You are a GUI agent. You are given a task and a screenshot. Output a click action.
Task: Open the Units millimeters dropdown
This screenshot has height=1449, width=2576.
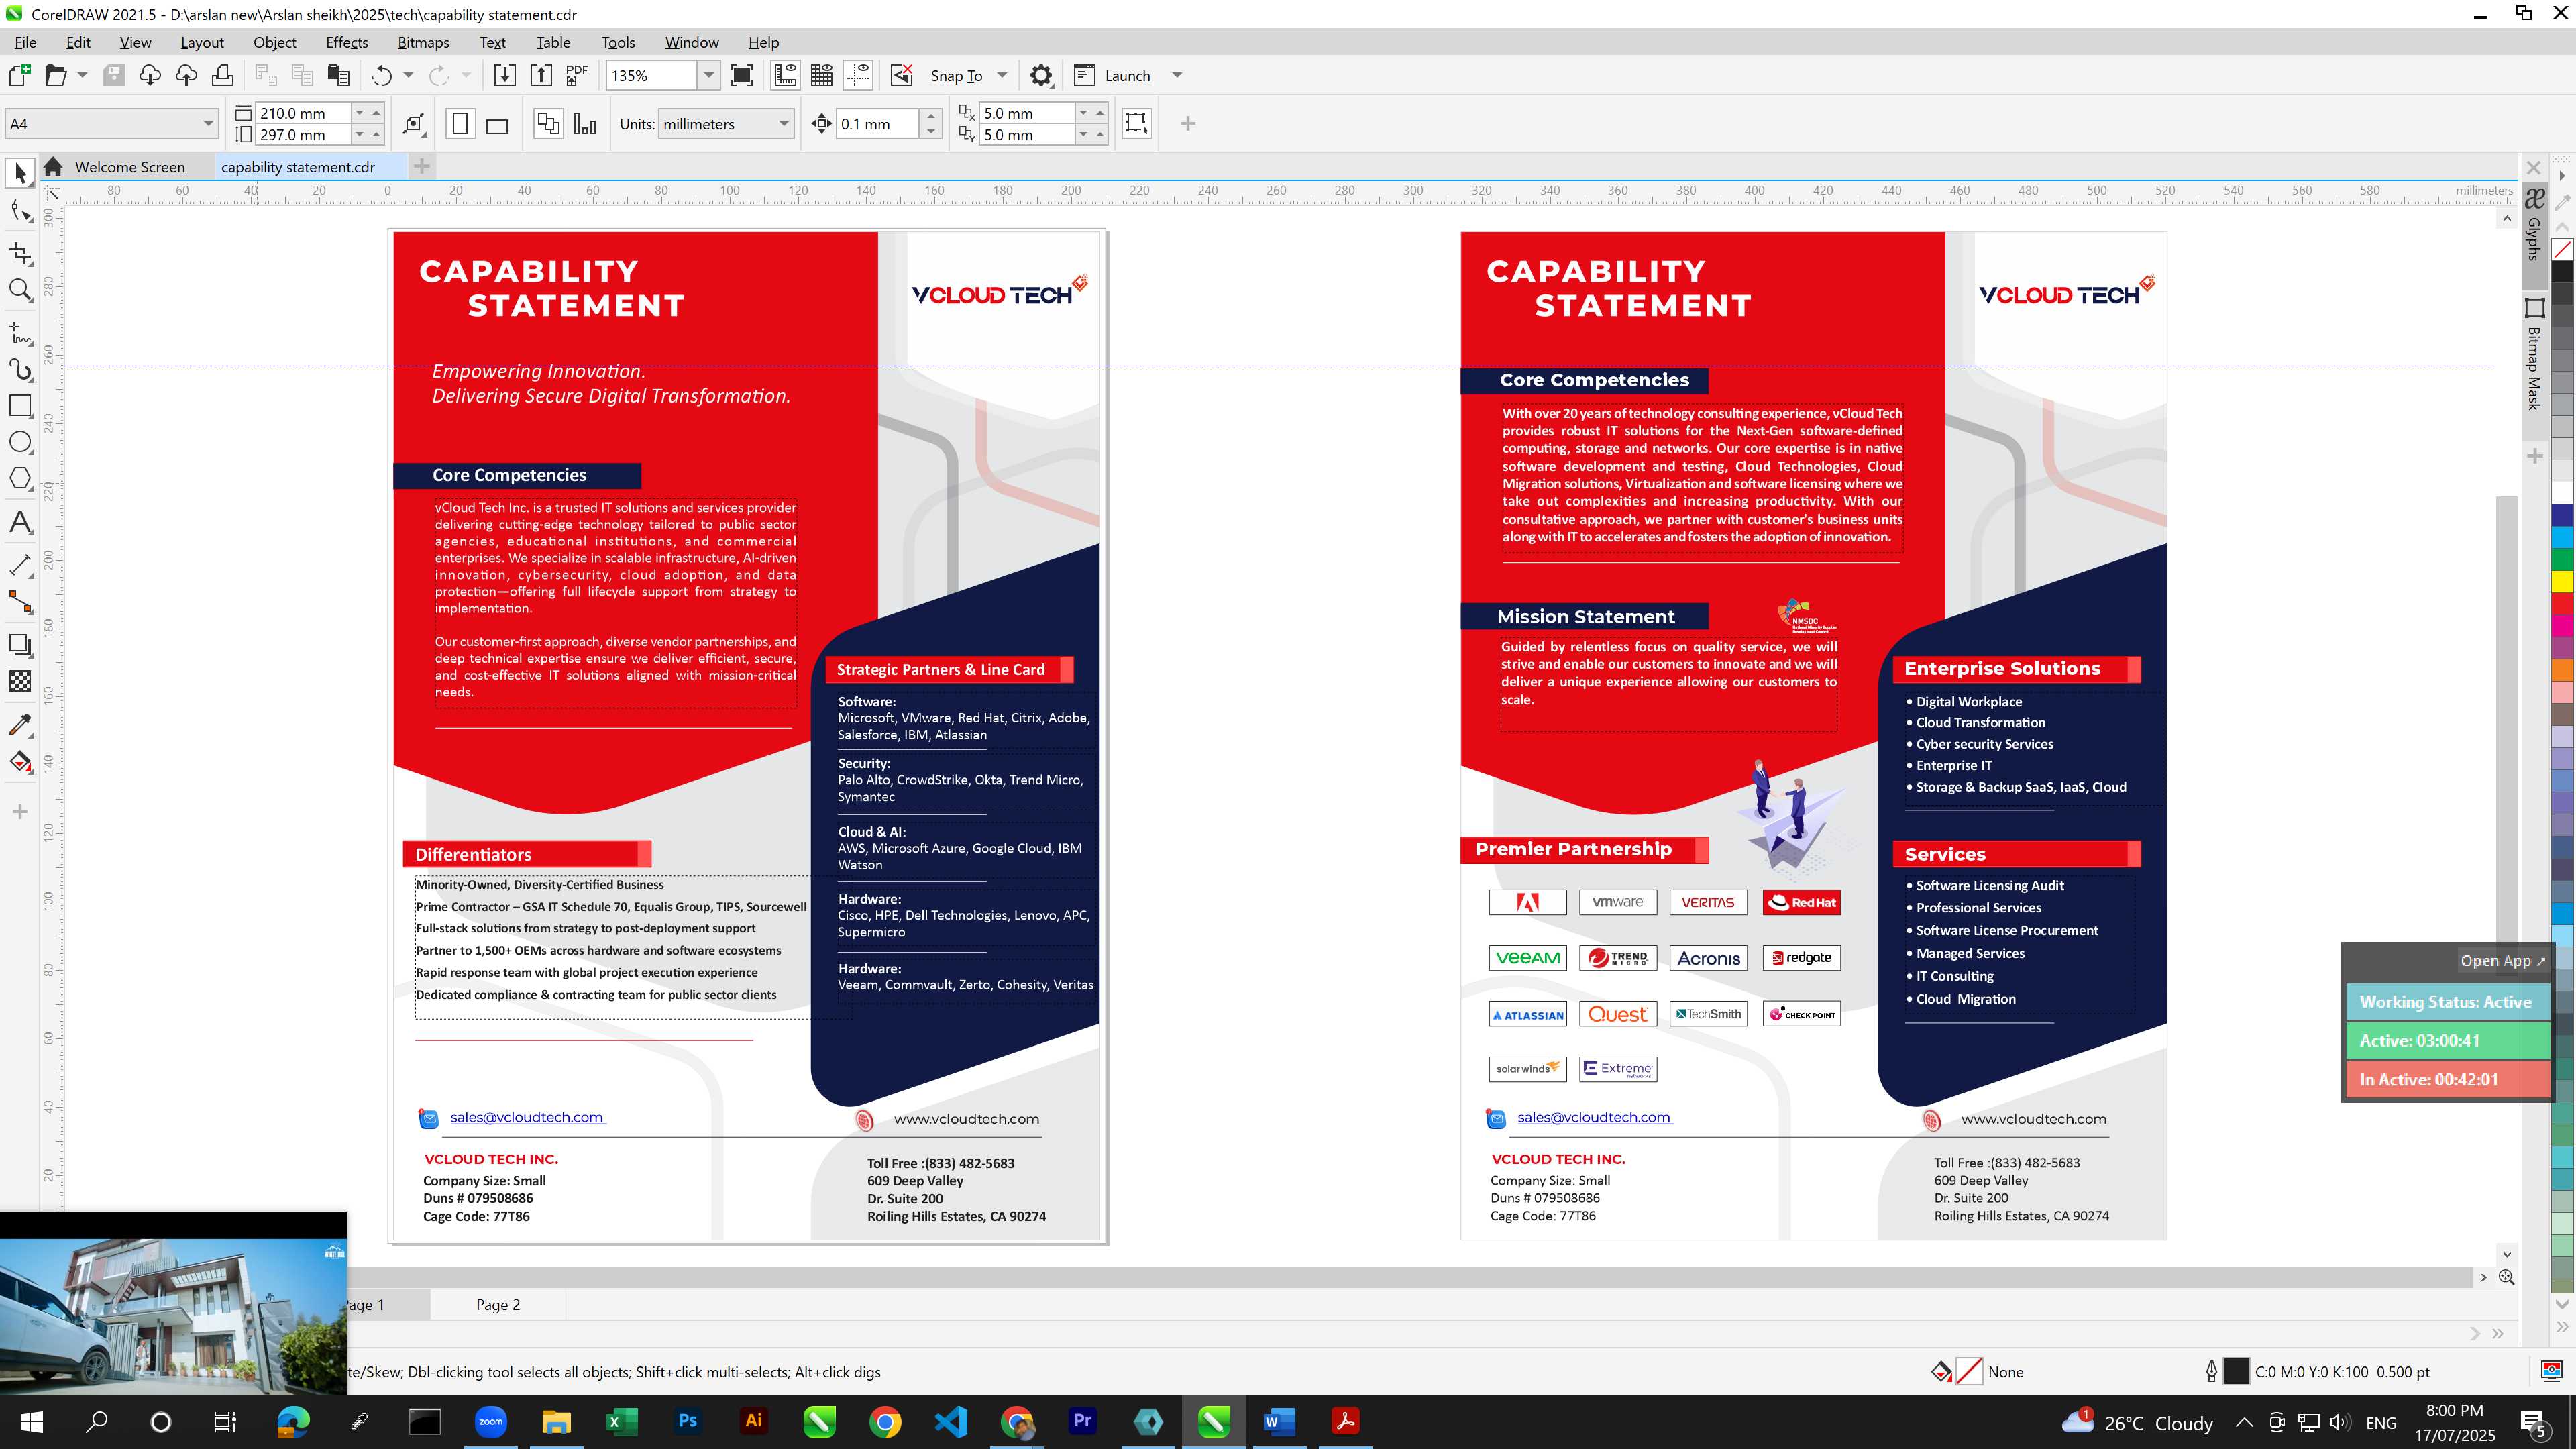(784, 124)
